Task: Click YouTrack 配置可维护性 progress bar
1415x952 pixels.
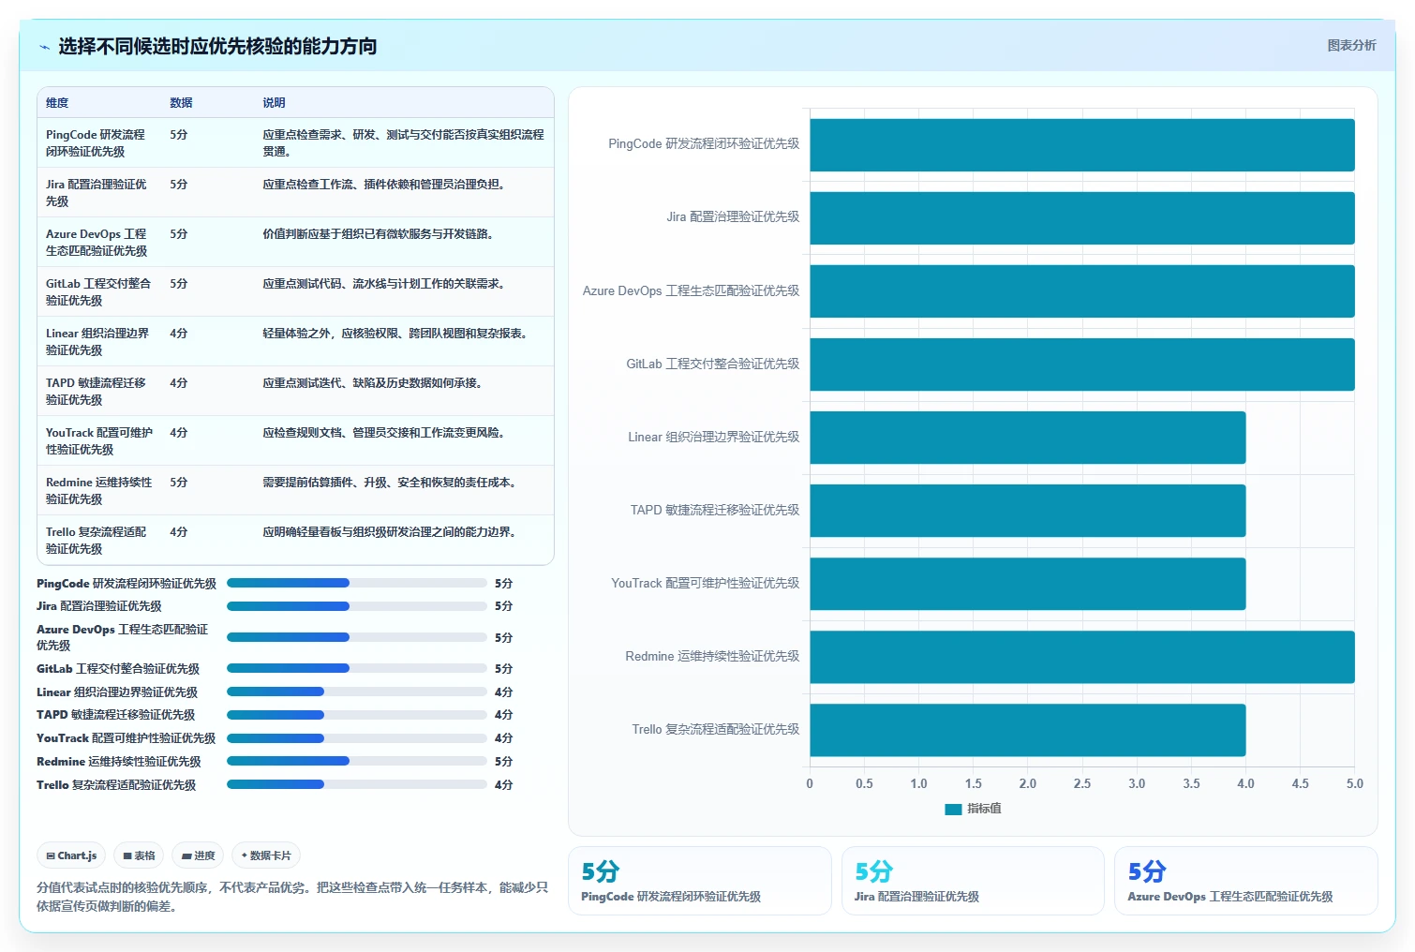Action: [357, 738]
